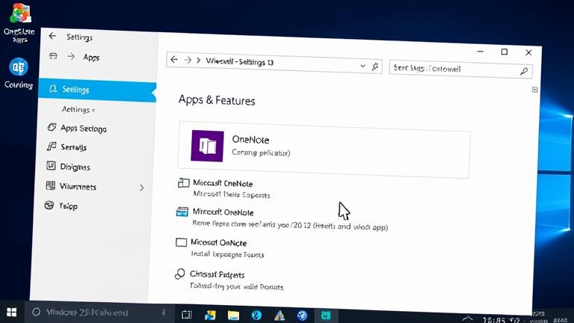Click address bar back arrow
Screen dimensions: 574x323
pyautogui.click(x=174, y=59)
